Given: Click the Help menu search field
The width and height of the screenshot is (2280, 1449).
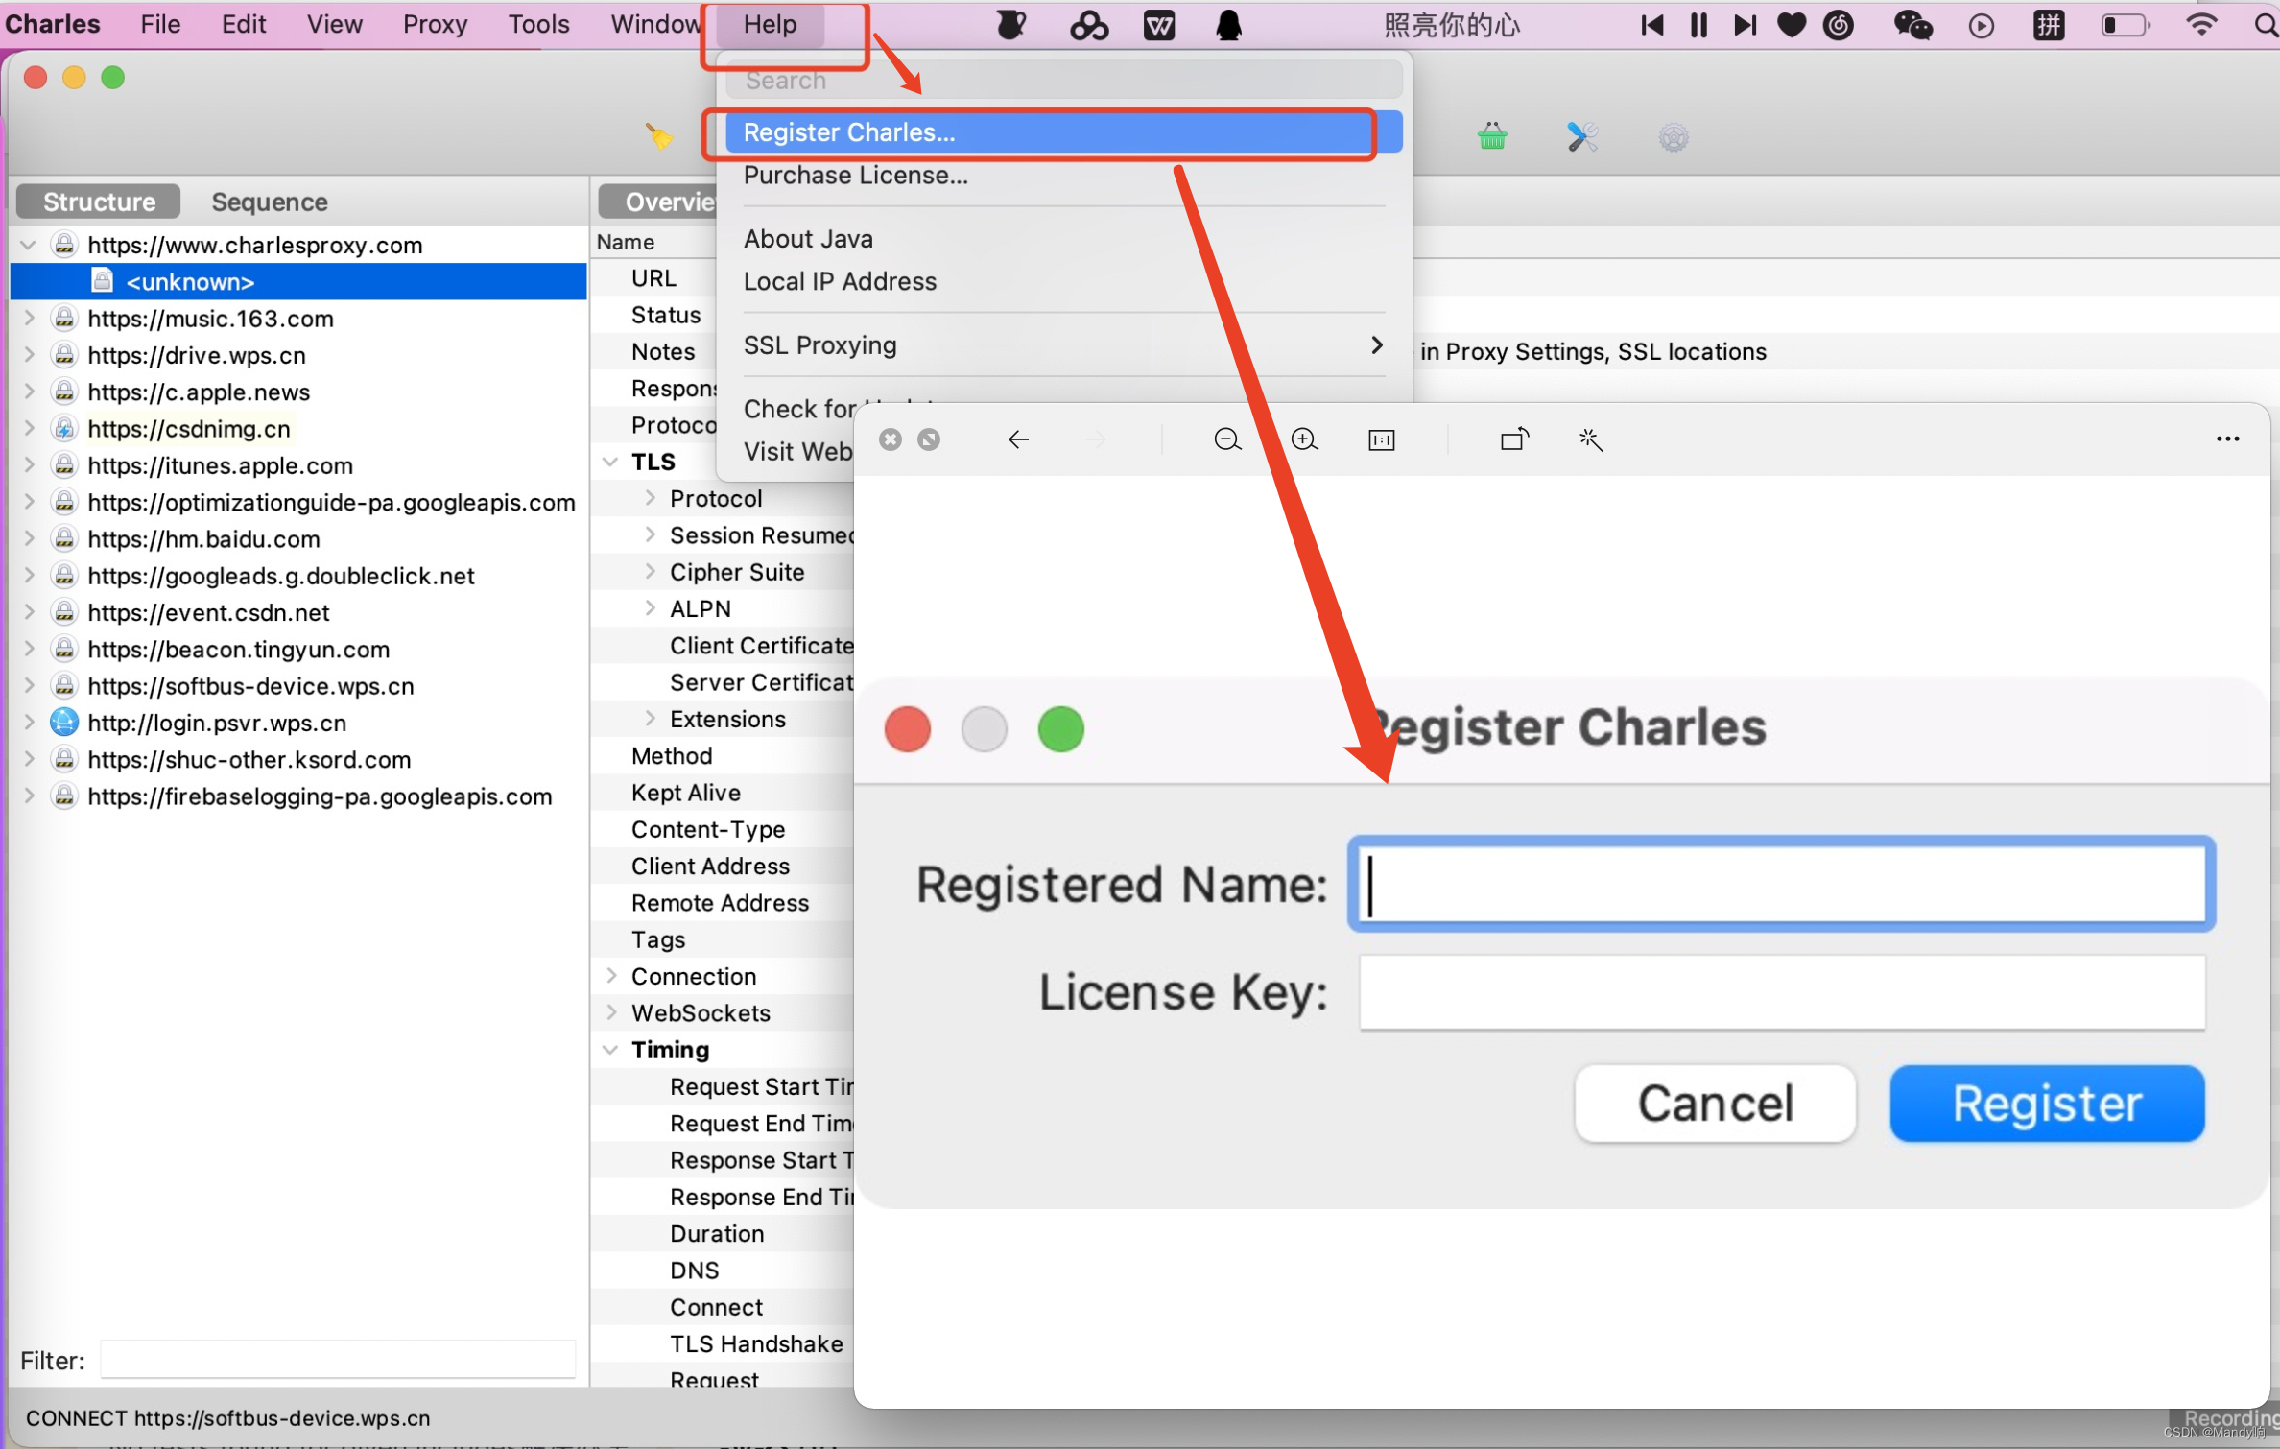Looking at the screenshot, I should point(1063,80).
